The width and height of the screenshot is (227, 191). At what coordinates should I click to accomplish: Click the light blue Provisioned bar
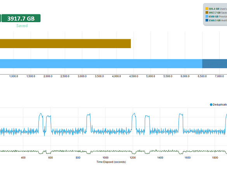point(101,64)
